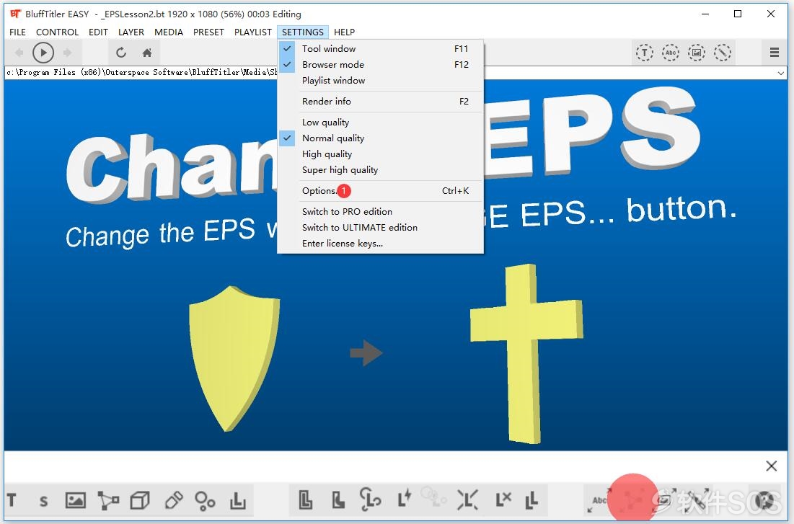The width and height of the screenshot is (794, 524).
Task: Click the L with collapse arrows icon
Action: [467, 499]
